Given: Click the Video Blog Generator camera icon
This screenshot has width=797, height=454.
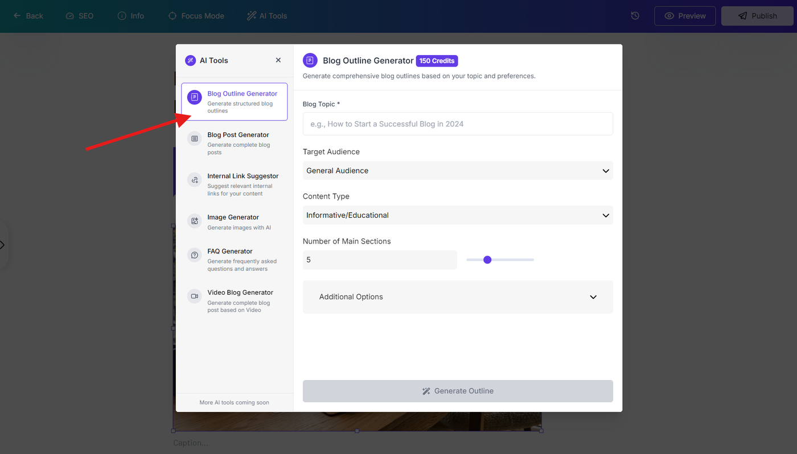Looking at the screenshot, I should click(x=195, y=296).
